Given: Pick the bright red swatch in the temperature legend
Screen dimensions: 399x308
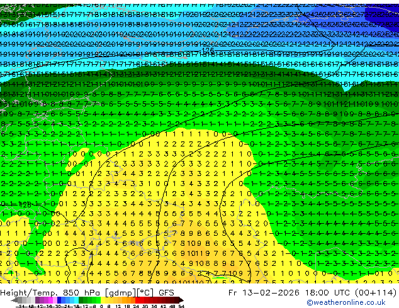Looking at the screenshot, I should tap(137, 300).
